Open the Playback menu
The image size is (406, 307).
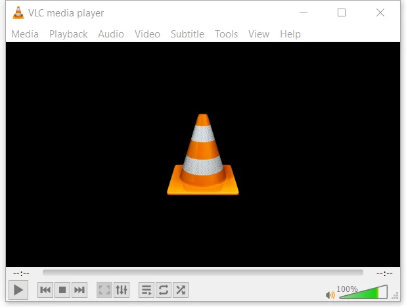(68, 34)
